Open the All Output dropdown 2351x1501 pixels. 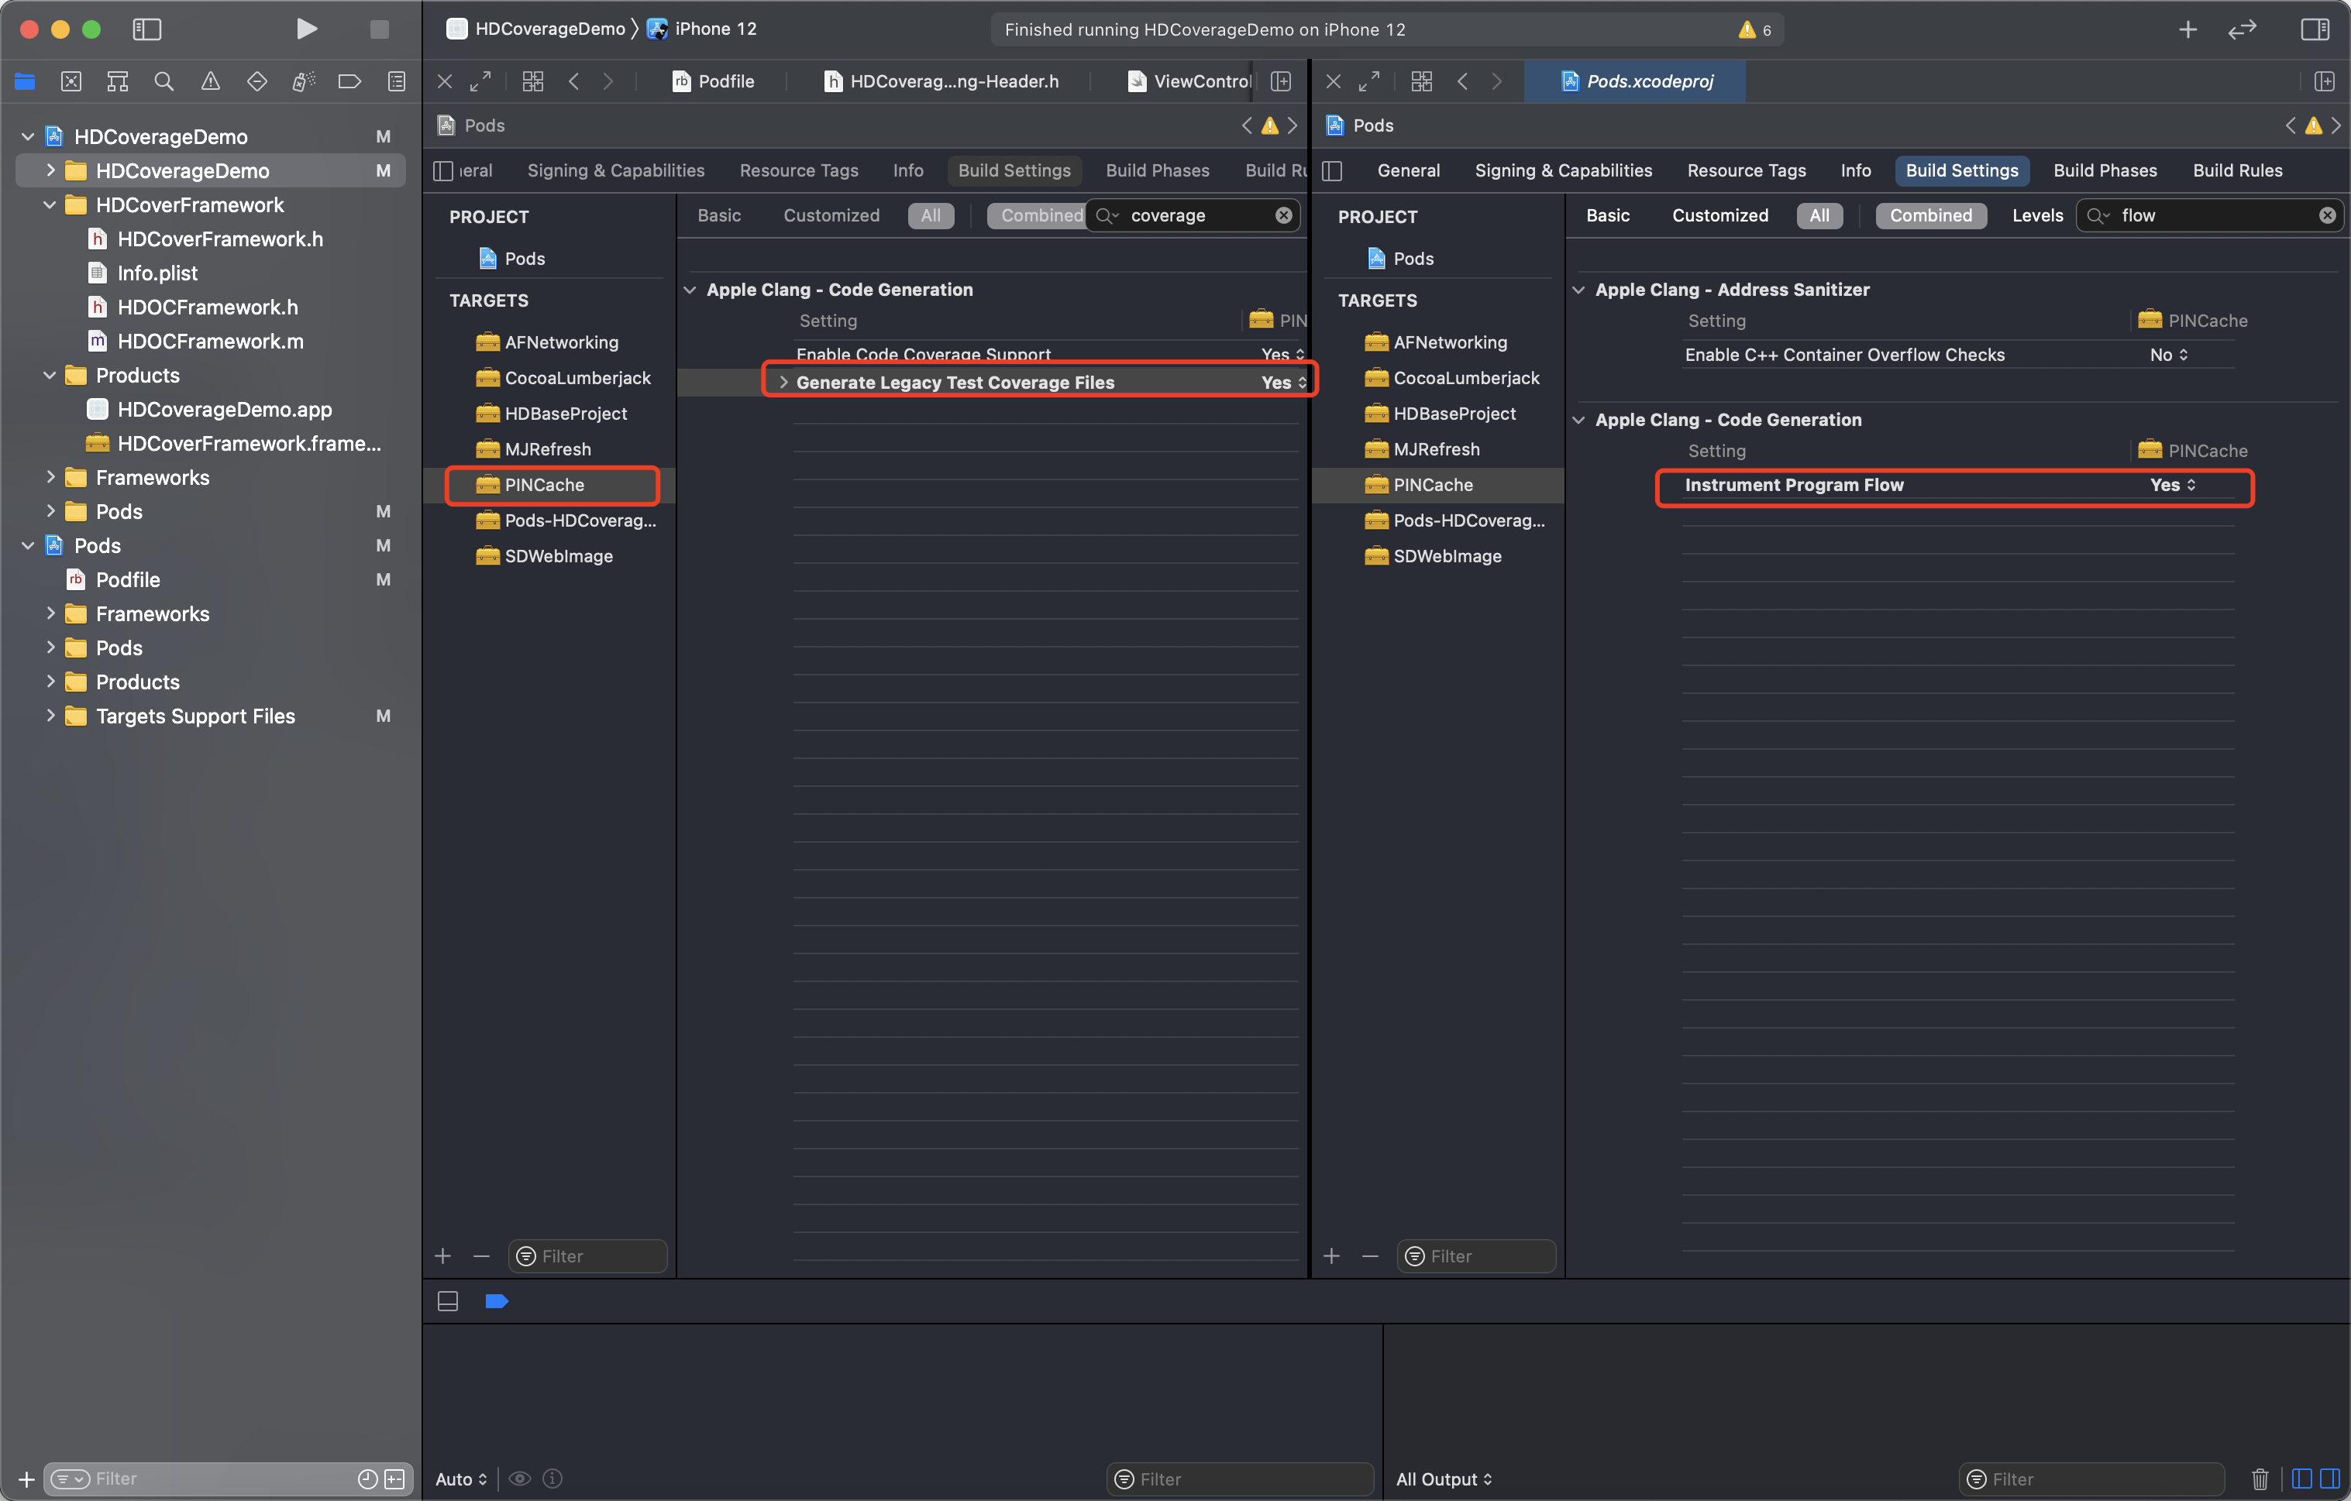click(1443, 1479)
